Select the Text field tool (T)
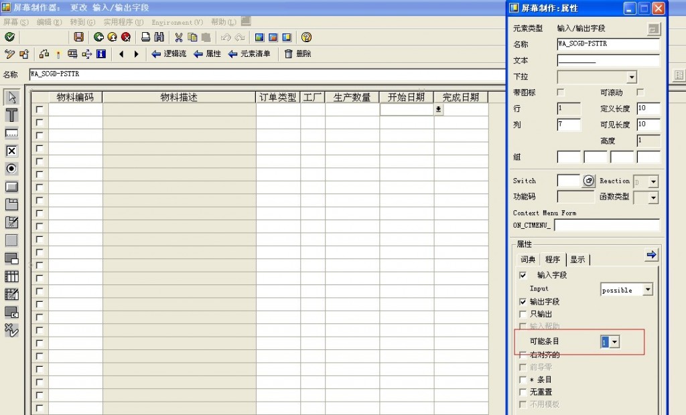Image resolution: width=686 pixels, height=415 pixels. [x=11, y=115]
